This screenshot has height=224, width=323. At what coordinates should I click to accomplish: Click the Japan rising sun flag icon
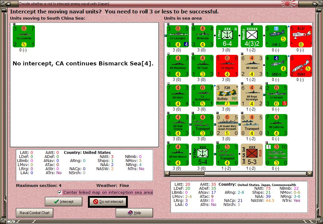[288, 3]
